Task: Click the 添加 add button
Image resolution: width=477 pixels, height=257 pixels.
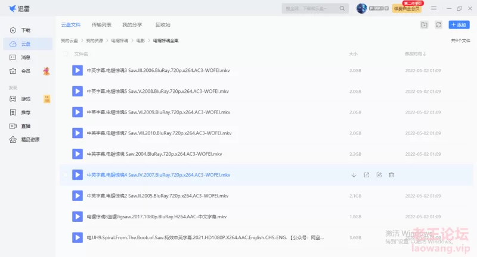Action: pos(459,25)
